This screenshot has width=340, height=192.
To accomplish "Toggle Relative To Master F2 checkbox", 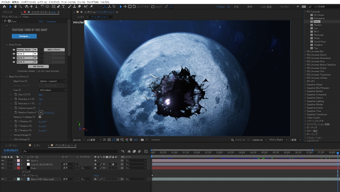I will tap(40, 117).
